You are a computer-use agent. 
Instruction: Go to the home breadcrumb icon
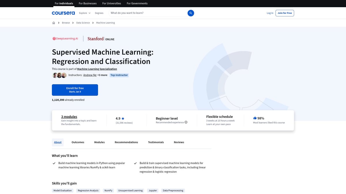[54, 23]
